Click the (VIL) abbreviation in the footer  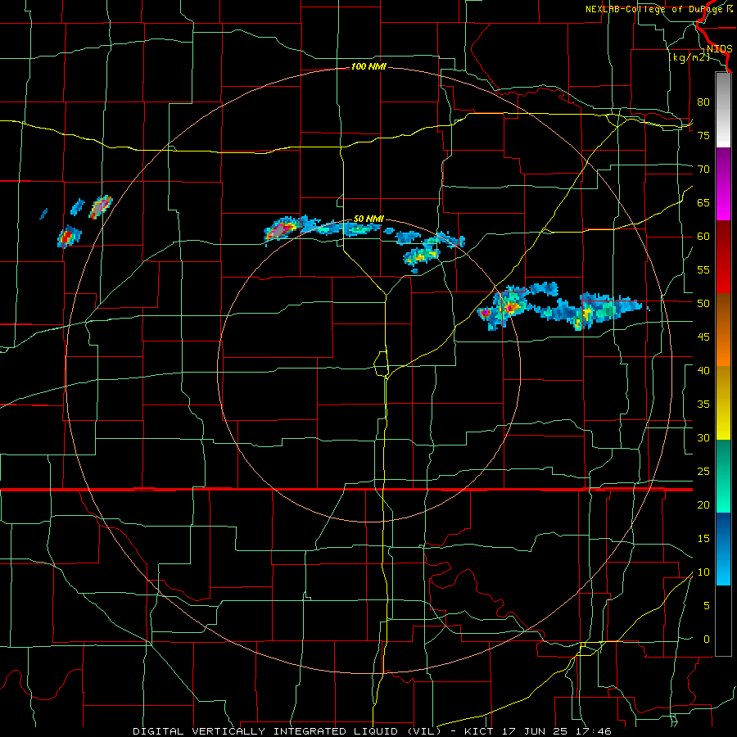point(423,731)
